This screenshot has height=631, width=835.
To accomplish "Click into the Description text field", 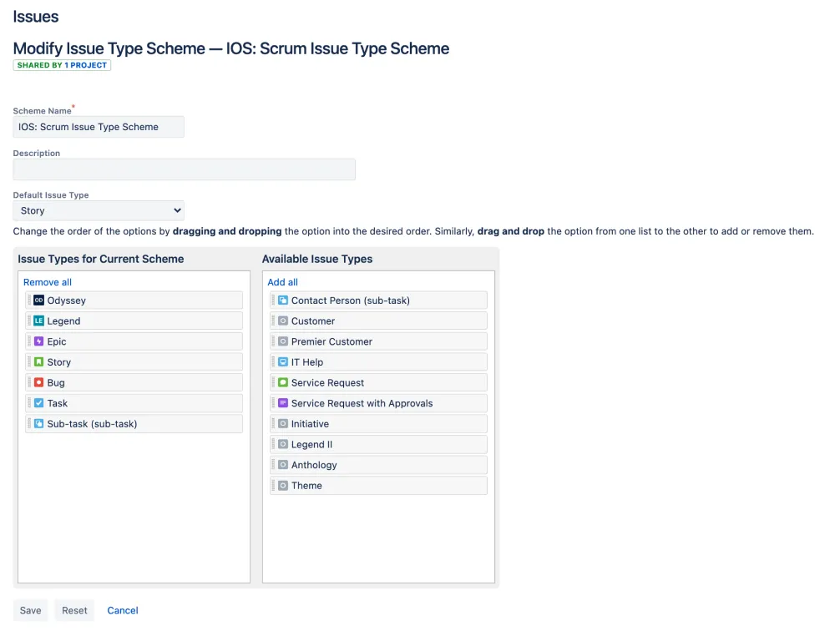I will pyautogui.click(x=185, y=169).
